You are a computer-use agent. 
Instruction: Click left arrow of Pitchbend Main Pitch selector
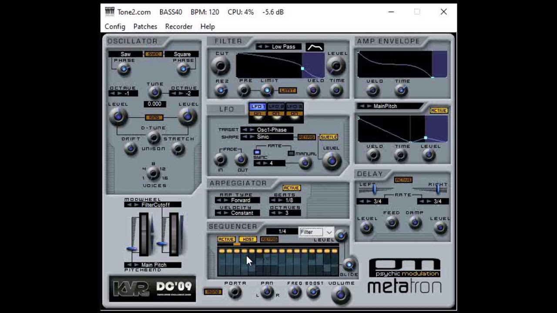129,265
